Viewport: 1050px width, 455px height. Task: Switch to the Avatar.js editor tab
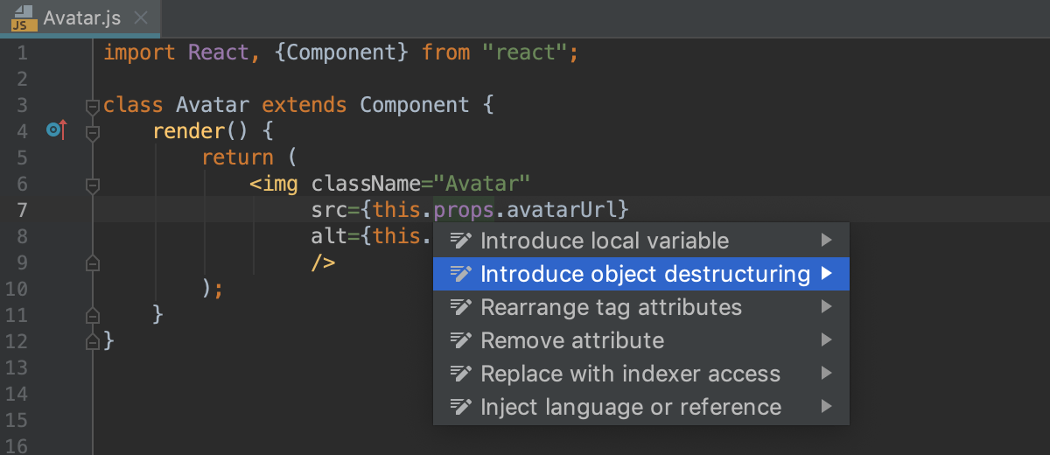click(68, 18)
